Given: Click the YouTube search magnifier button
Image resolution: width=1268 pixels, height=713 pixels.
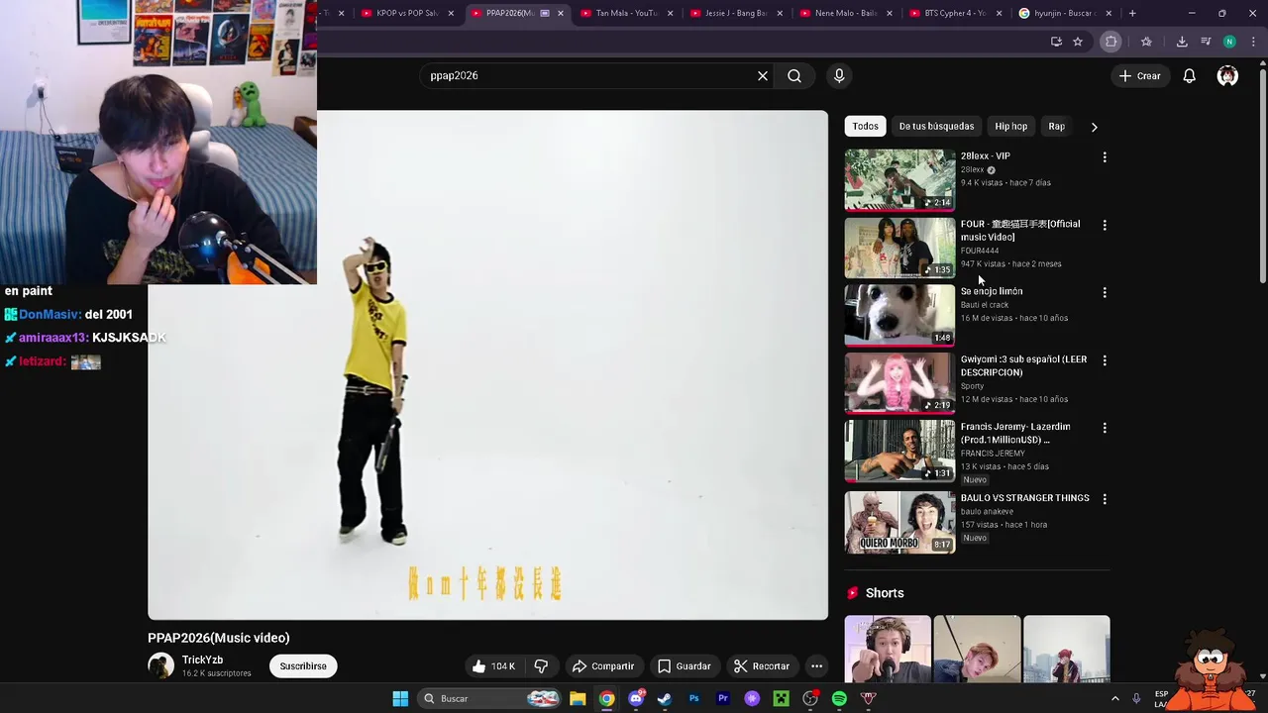Looking at the screenshot, I should tap(794, 76).
